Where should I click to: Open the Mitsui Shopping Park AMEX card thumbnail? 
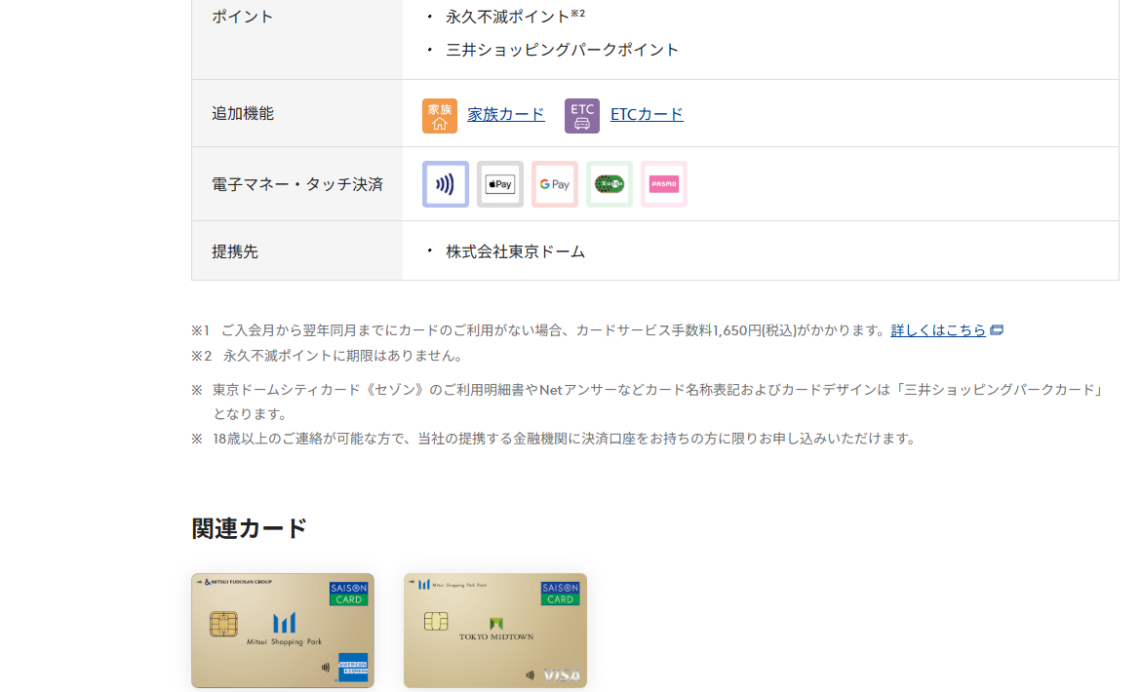[283, 631]
